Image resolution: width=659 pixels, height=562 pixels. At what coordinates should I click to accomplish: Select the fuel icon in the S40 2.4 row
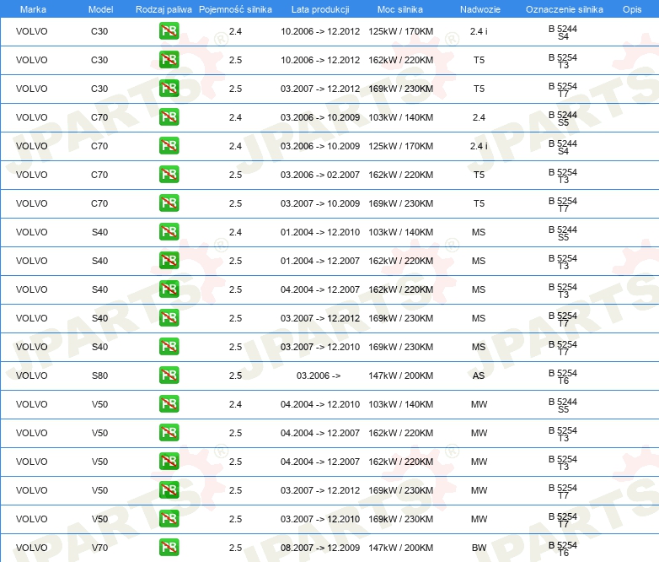coord(169,232)
